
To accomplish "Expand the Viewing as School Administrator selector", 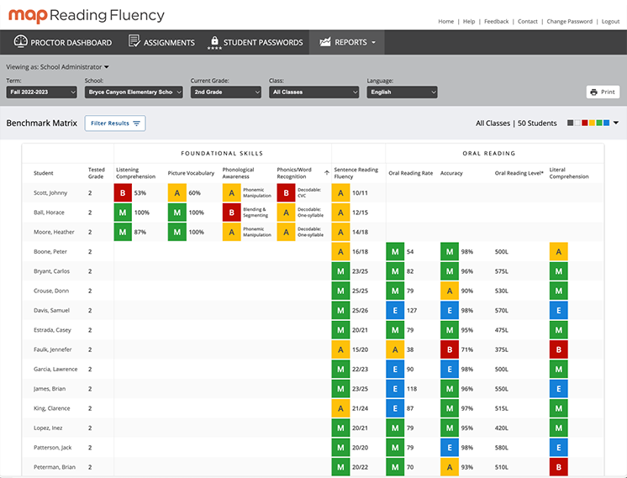I will (x=59, y=66).
